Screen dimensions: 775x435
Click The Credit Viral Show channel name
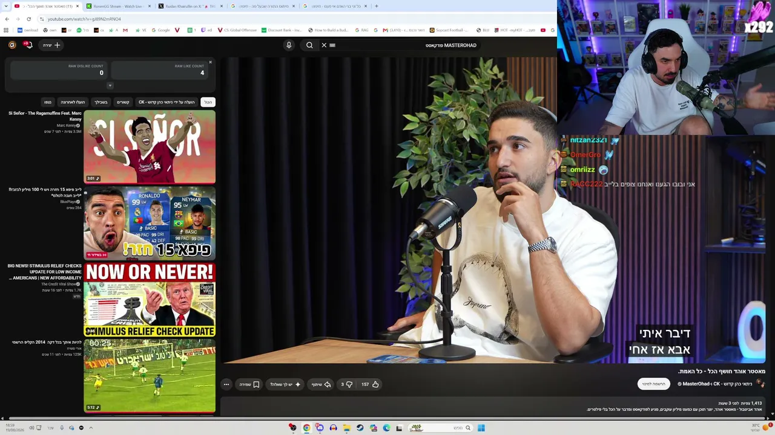pyautogui.click(x=59, y=284)
